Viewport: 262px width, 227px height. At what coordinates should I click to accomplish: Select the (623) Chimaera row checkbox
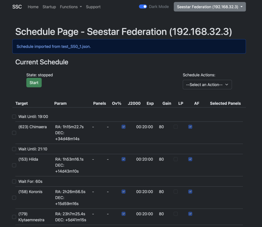[x=14, y=133]
